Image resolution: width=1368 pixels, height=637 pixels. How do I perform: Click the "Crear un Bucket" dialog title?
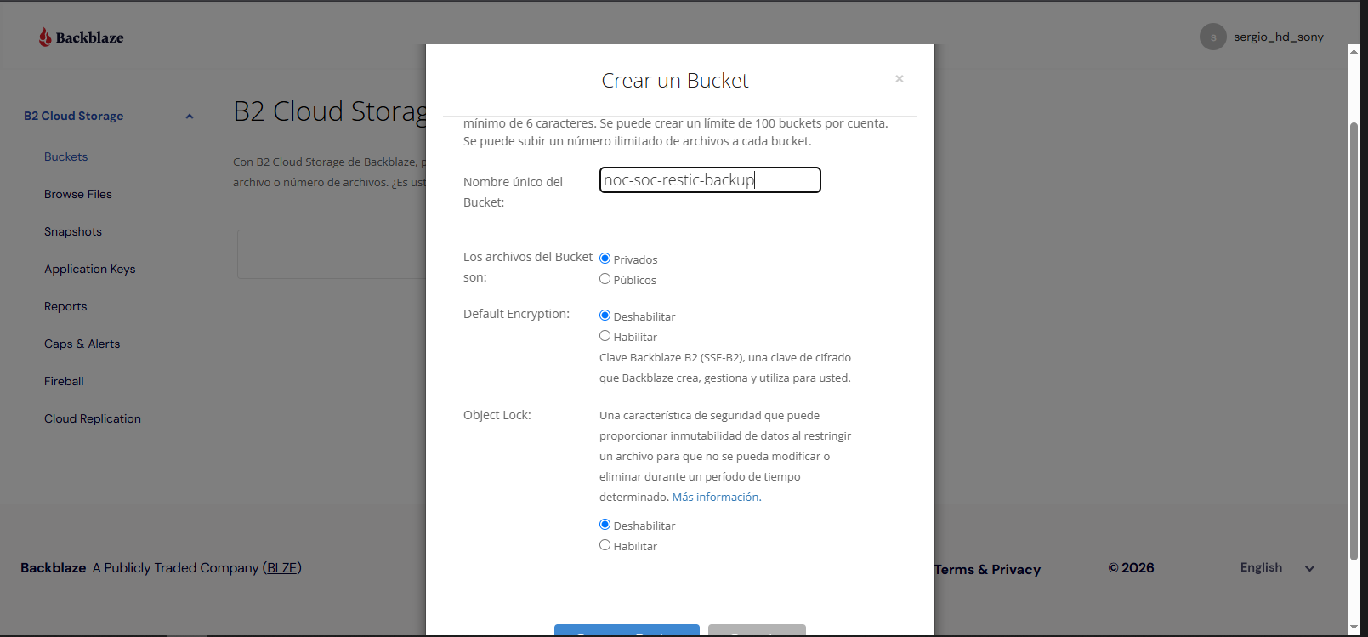[675, 81]
